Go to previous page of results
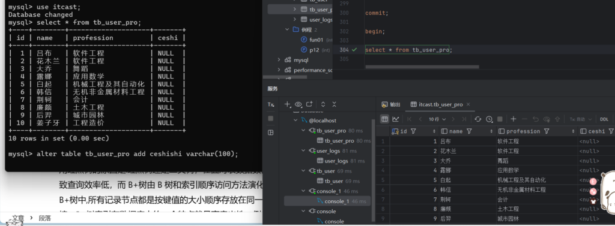Image resolution: width=615 pixels, height=226 pixels. (420, 119)
